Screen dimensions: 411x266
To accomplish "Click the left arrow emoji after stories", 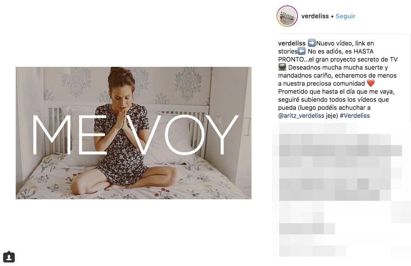I will pos(302,51).
